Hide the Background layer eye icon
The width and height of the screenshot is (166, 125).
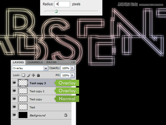[x=14, y=115]
